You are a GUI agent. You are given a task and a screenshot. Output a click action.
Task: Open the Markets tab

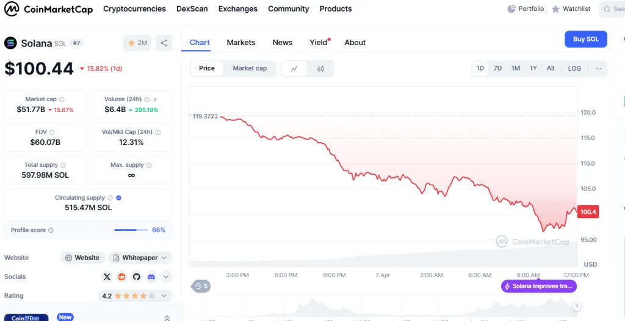pos(240,43)
